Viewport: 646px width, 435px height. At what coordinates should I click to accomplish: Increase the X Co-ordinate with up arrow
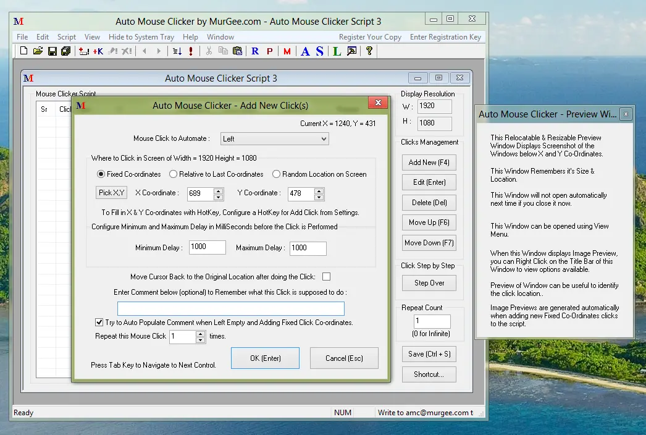218,190
